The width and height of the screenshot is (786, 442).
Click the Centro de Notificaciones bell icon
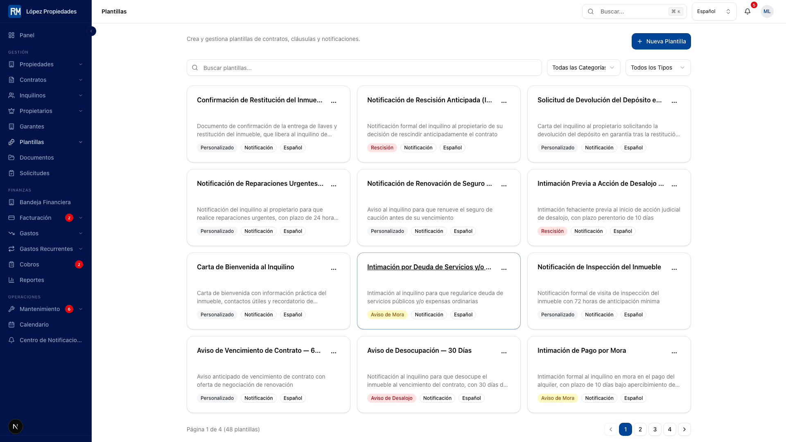tap(11, 340)
